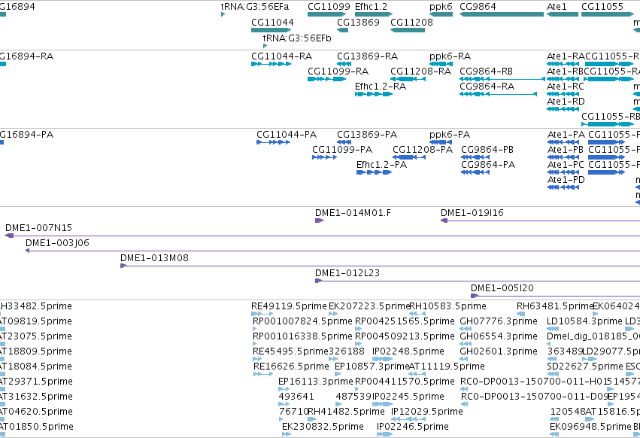
Task: Click cDNA RH63481.5prime label
Action: coord(555,306)
